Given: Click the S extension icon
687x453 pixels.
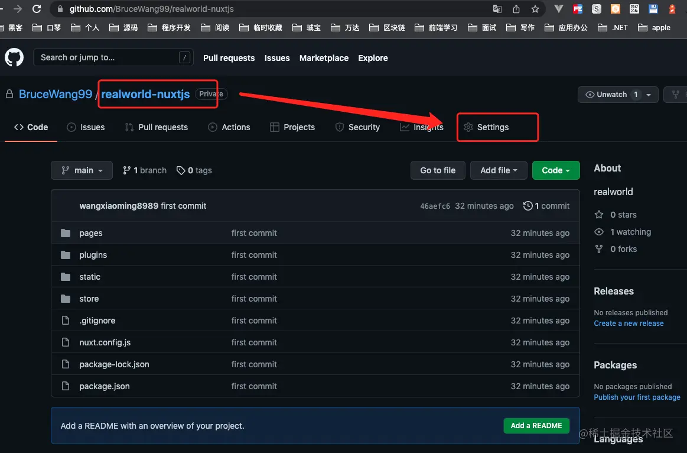Looking at the screenshot, I should [596, 9].
